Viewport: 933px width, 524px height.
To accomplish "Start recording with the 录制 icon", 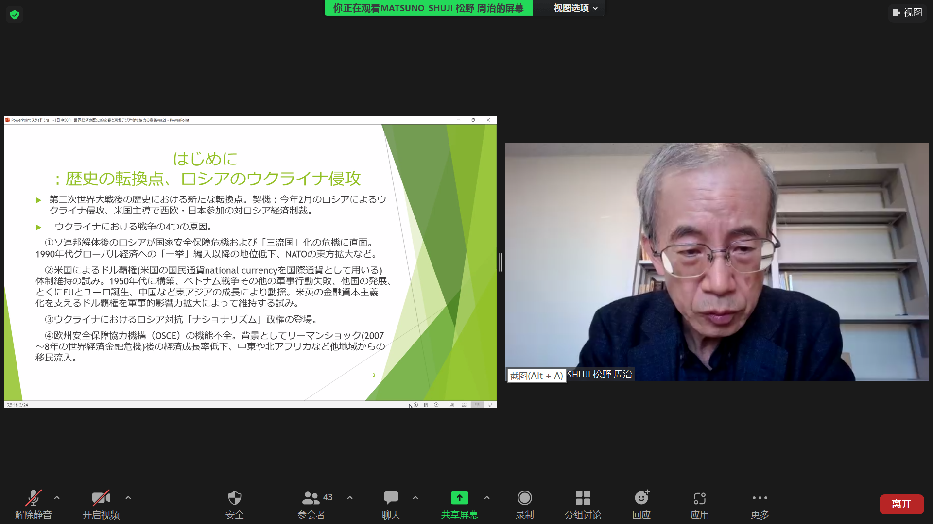I will point(524,498).
